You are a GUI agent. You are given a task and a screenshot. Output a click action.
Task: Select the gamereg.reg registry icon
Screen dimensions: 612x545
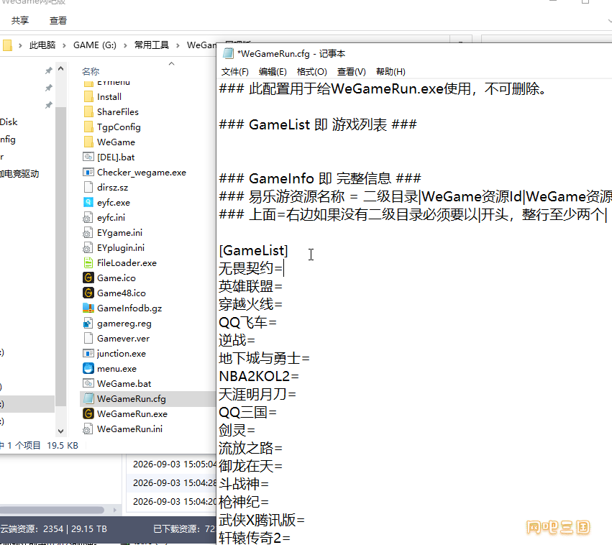pos(88,324)
